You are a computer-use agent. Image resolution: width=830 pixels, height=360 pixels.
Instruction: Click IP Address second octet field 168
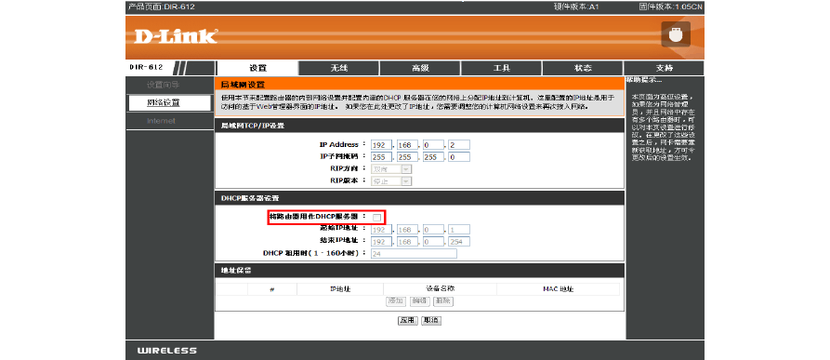pyautogui.click(x=408, y=144)
